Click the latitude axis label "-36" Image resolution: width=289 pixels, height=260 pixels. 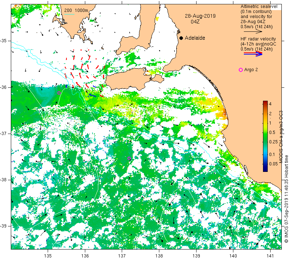coord(4,87)
